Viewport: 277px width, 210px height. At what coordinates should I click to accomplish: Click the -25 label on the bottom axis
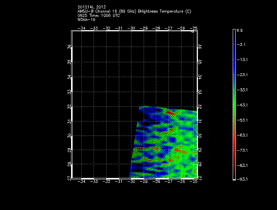point(194,182)
